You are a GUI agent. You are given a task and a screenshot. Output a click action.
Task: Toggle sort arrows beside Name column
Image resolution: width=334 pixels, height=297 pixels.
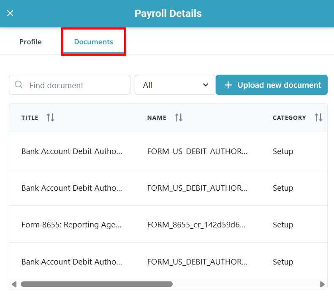pyautogui.click(x=179, y=118)
